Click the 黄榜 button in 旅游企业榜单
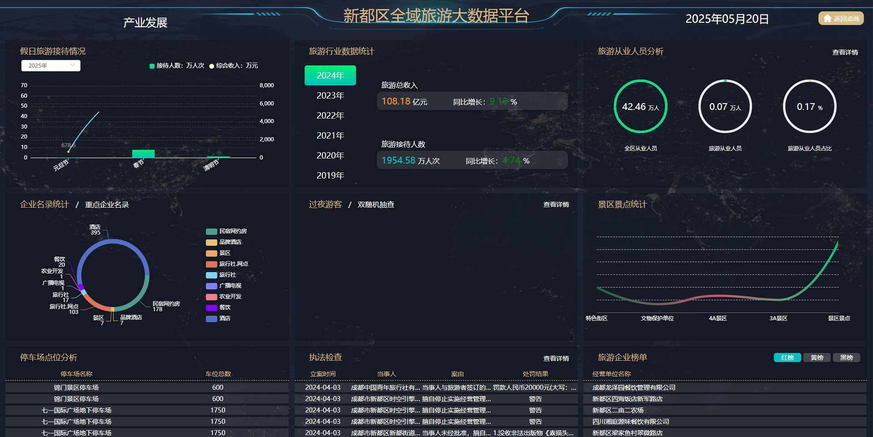Viewport: 873px width, 437px height. pos(817,358)
